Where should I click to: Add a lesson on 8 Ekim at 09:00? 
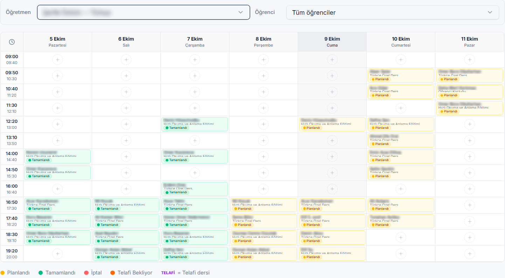coord(263,60)
